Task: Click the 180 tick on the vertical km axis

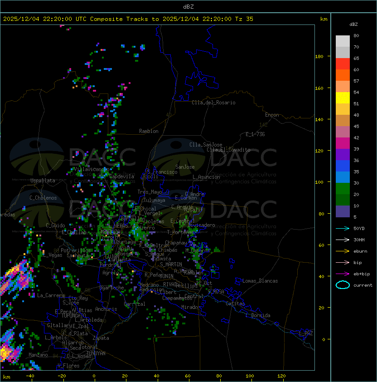Action: pyautogui.click(x=319, y=56)
